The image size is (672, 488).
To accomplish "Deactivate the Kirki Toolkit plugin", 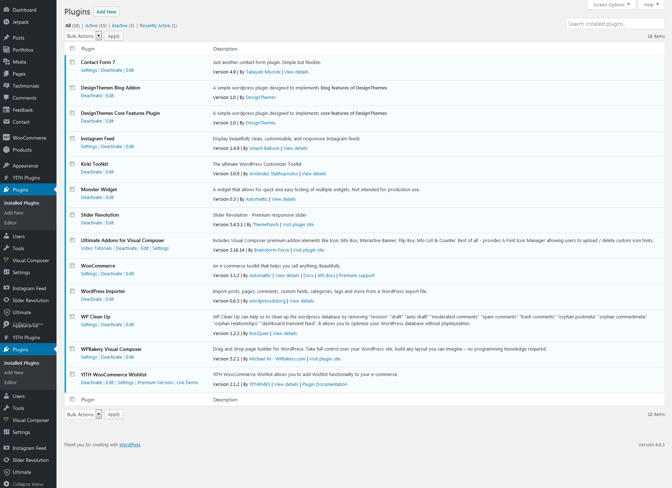I will [x=91, y=172].
